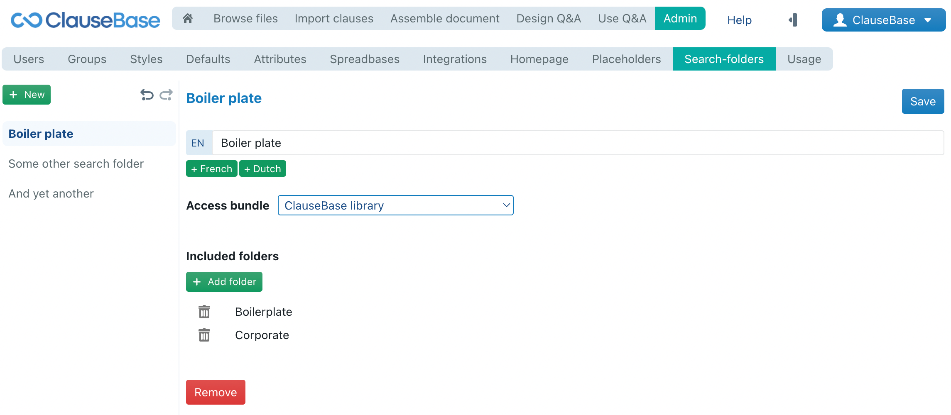Open the ClauseBase user account menu
This screenshot has width=951, height=415.
[883, 20]
